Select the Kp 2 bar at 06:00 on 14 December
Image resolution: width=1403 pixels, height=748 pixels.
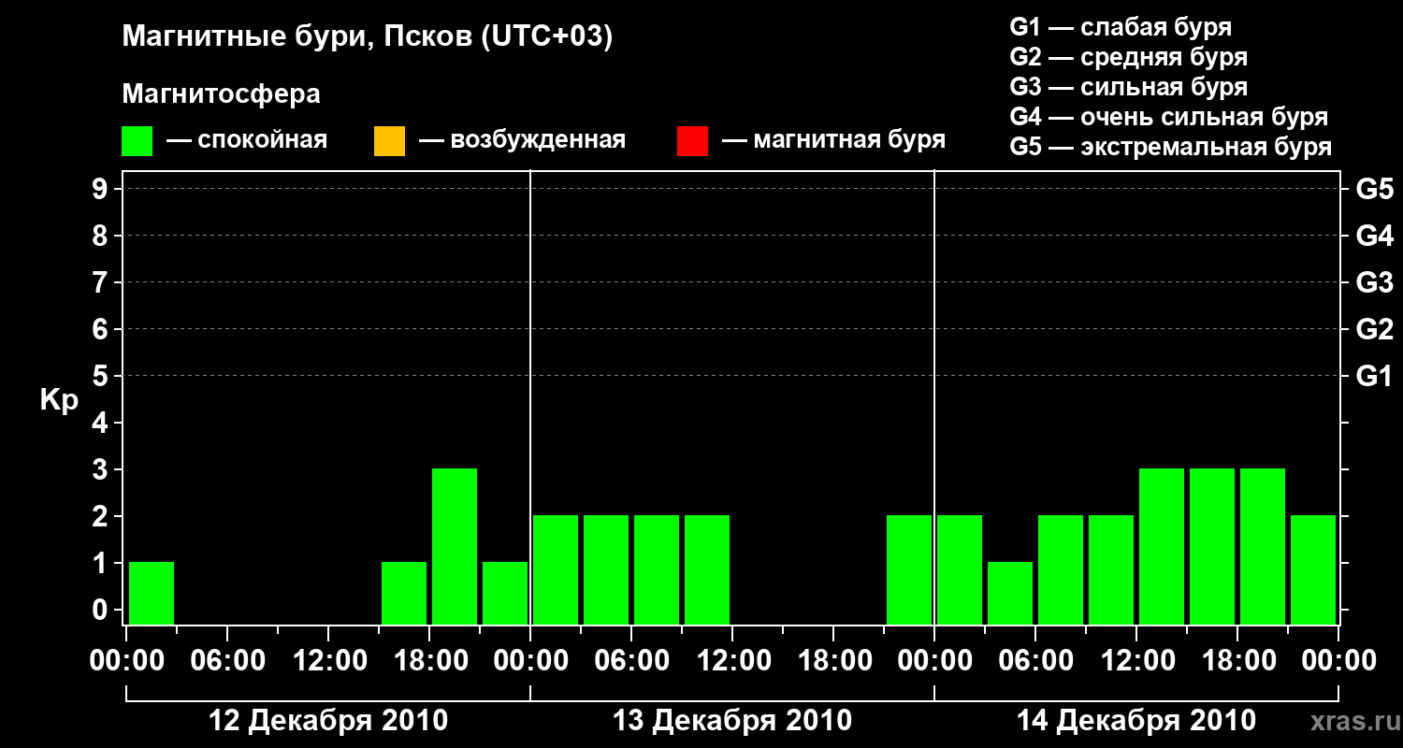tap(1061, 569)
